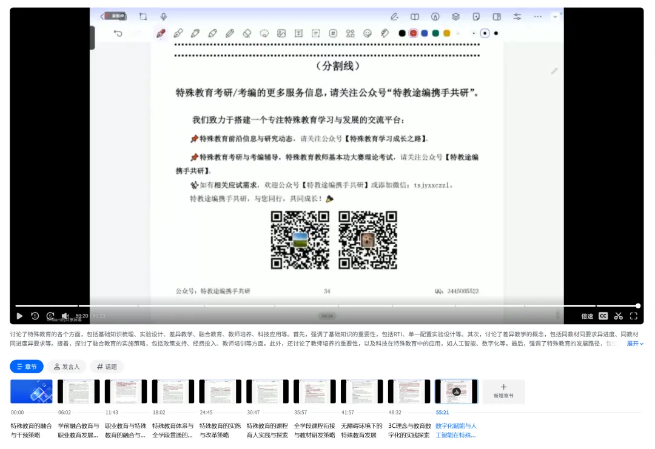Select the eraser tool
The image size is (655, 449).
[x=247, y=33]
